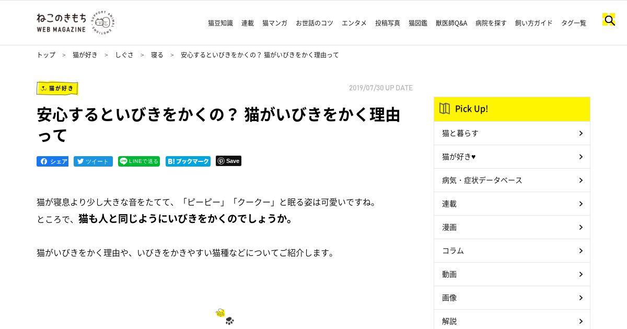Send the article via LINE

[x=139, y=161]
